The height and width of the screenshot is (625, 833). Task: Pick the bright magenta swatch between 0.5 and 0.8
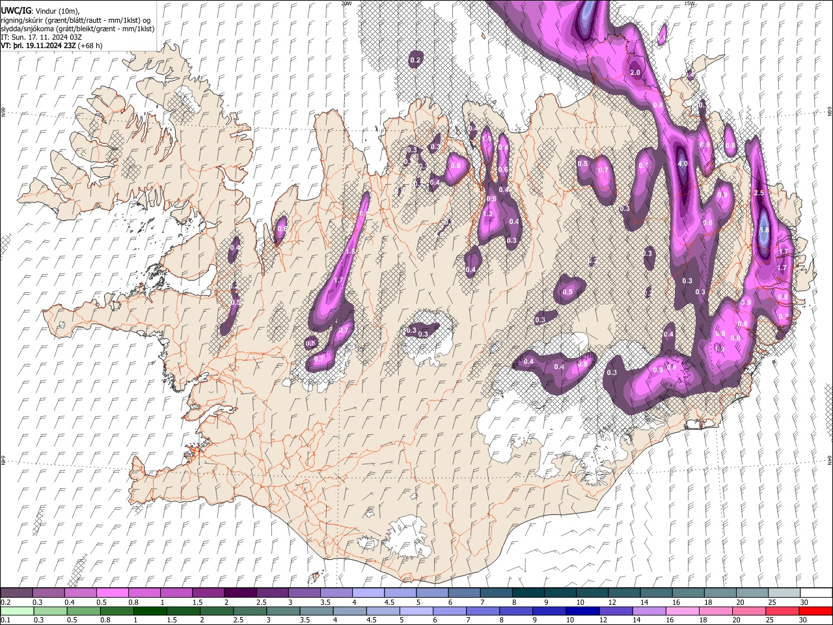pos(113,593)
